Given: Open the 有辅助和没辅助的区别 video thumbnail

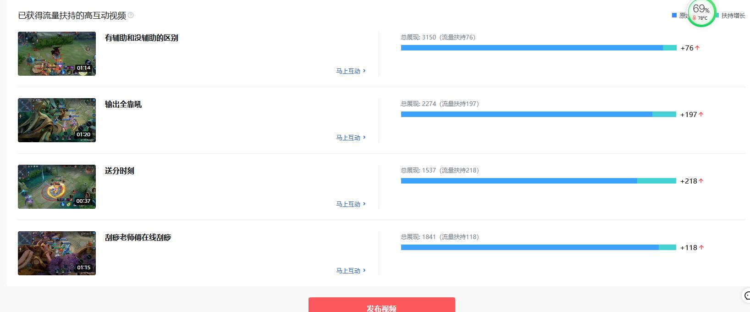Looking at the screenshot, I should click(x=57, y=54).
